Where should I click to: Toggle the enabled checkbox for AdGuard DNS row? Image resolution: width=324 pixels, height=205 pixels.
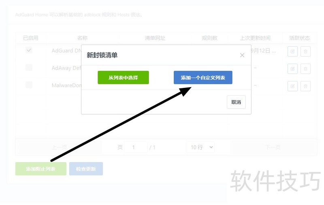(x=29, y=50)
